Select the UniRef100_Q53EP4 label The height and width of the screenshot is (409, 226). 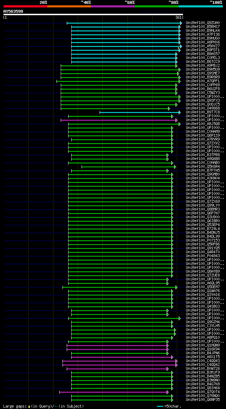[x=203, y=225]
